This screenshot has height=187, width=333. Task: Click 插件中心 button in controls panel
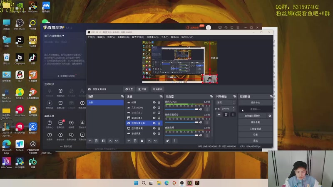pos(255,103)
